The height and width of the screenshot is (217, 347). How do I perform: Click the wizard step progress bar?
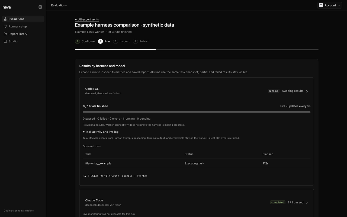(197, 49)
